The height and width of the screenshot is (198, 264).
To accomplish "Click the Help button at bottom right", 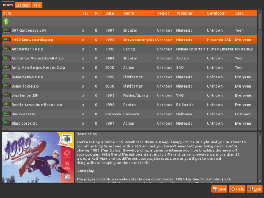I will (x=237, y=189).
